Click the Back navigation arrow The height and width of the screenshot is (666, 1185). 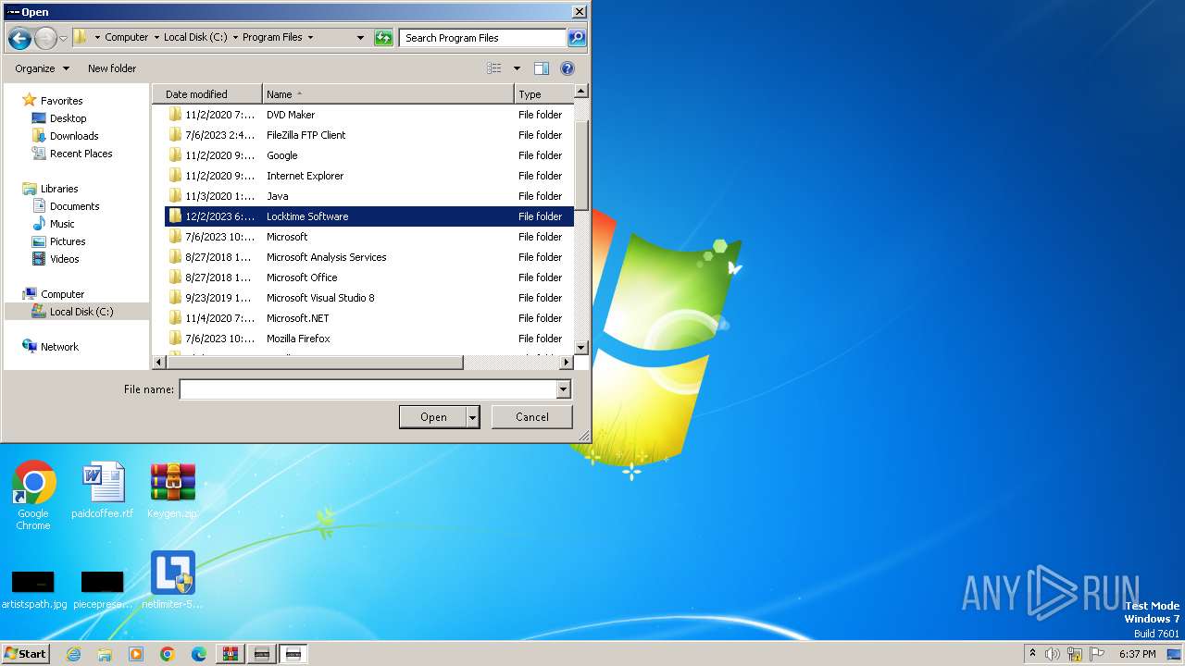click(19, 38)
